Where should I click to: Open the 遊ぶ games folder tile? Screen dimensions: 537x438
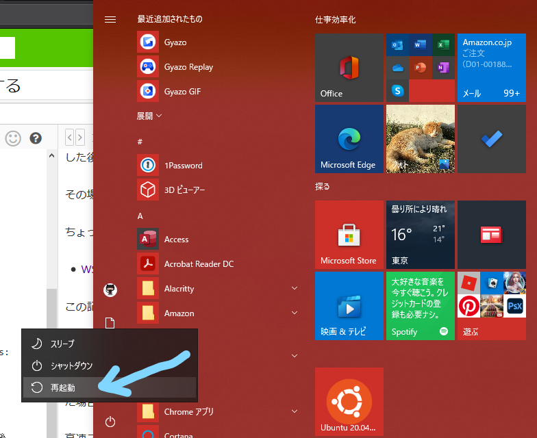pos(492,306)
